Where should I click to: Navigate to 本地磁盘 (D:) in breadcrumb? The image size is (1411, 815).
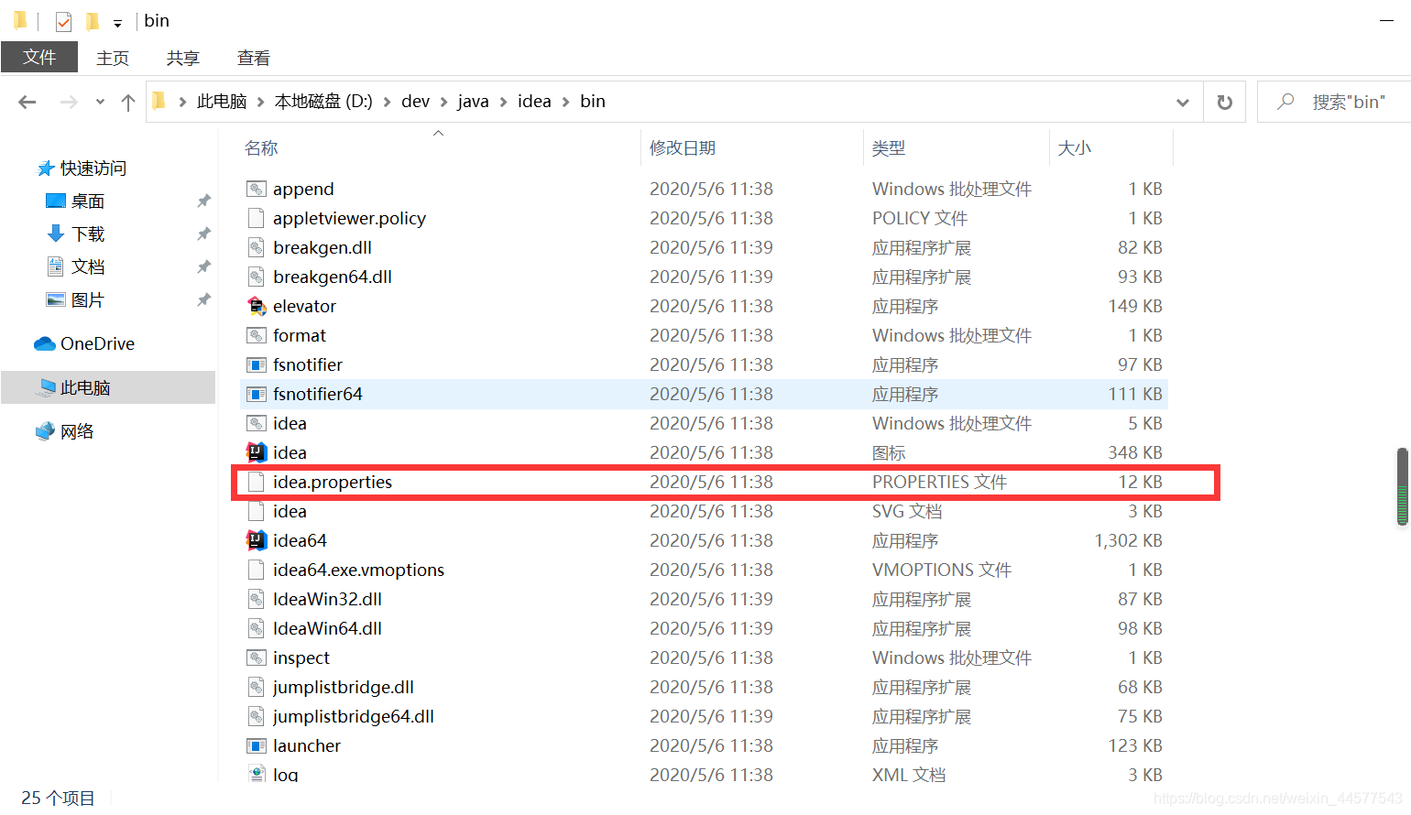point(323,102)
